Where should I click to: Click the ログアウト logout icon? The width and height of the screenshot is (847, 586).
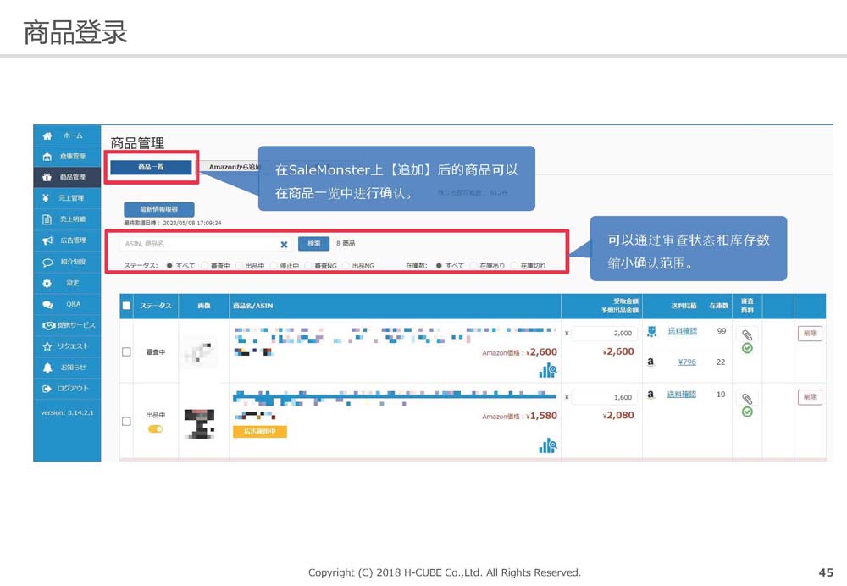click(47, 389)
